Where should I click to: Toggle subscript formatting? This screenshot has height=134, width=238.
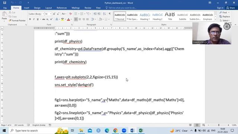(x=48, y=19)
